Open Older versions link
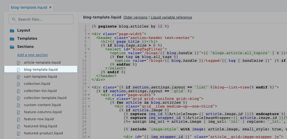This screenshot has height=139, width=287. pyautogui.click(x=135, y=17)
